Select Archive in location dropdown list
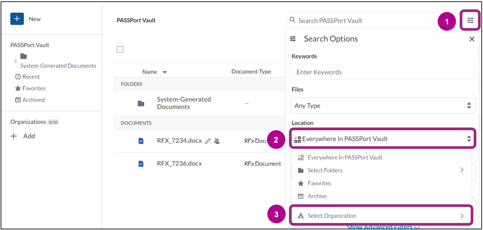Screen dimensions: 483x230 coord(317,196)
